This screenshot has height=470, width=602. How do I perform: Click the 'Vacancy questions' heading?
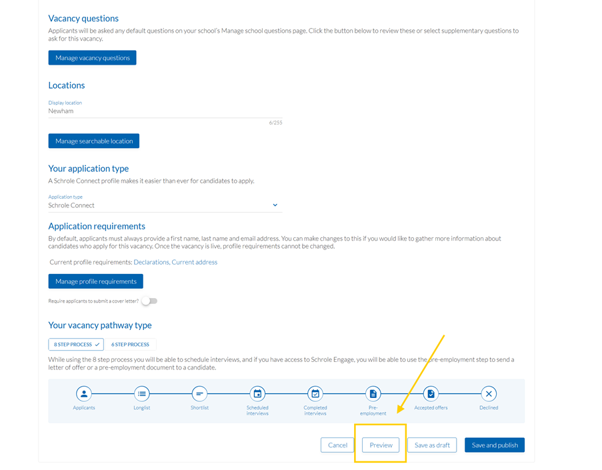tap(83, 19)
